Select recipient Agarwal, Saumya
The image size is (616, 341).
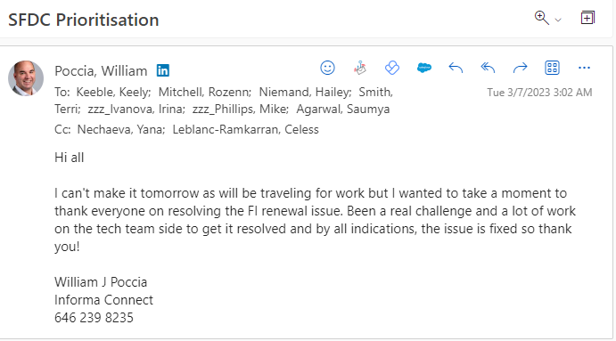pyautogui.click(x=343, y=110)
